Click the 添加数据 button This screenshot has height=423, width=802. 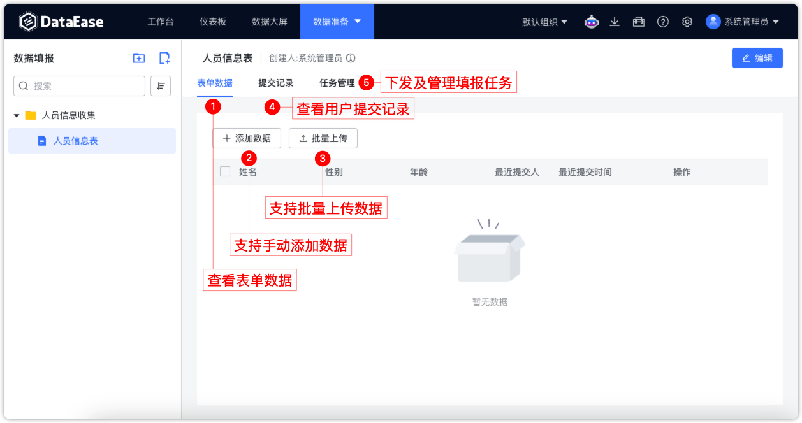point(247,138)
